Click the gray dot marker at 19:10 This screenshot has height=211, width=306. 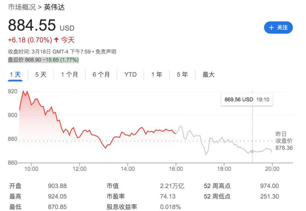[x=252, y=151]
